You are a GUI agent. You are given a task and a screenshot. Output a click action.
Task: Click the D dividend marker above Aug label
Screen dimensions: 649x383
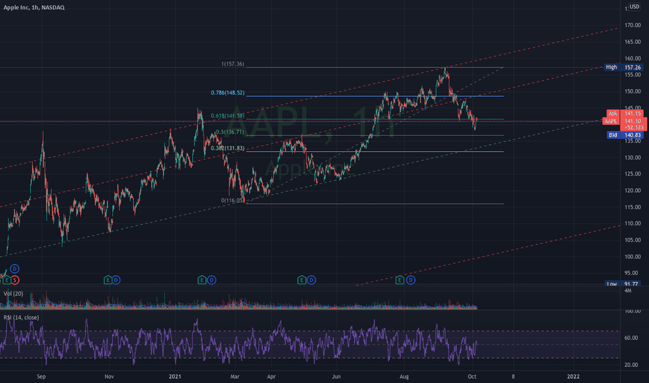pyautogui.click(x=410, y=281)
